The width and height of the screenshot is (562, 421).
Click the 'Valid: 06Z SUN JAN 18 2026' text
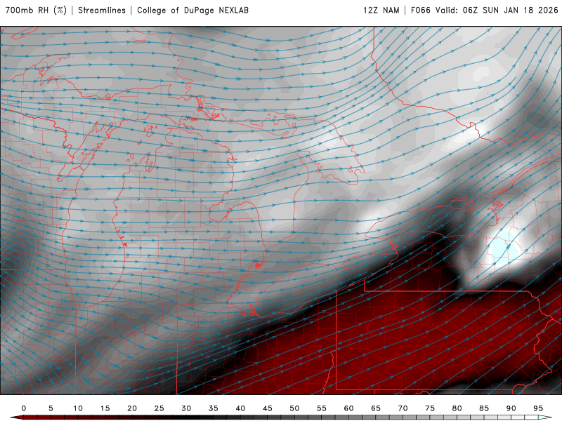[497, 11]
